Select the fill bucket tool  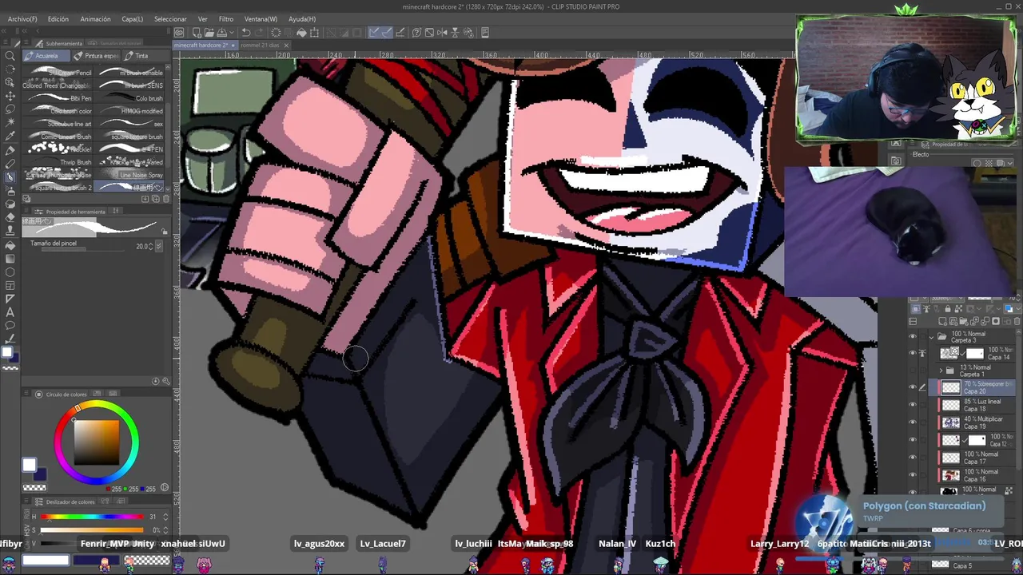(10, 245)
